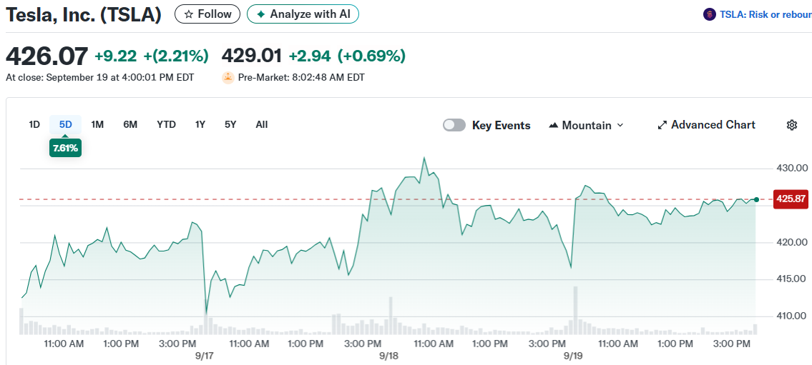This screenshot has height=365, width=812.
Task: Click the 7.61% performance badge
Action: click(65, 149)
